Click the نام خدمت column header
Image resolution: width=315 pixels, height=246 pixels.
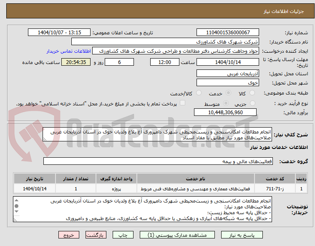[x=196, y=179]
